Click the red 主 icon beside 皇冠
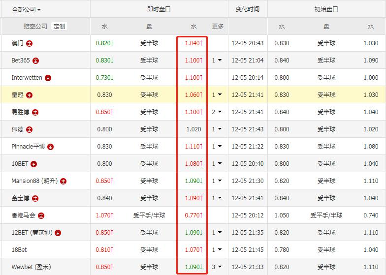The height and width of the screenshot is (275, 386). [30, 95]
